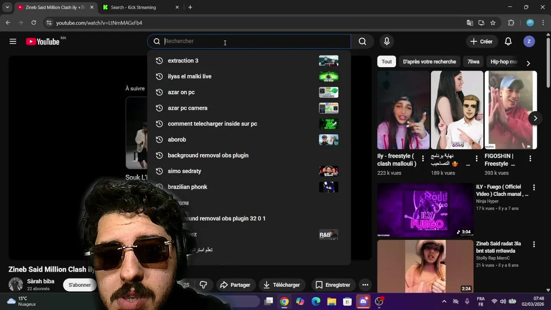Click history clock icon beside "aborob"
The width and height of the screenshot is (551, 310).
[x=159, y=139]
